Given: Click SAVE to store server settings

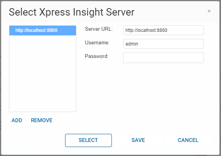Looking at the screenshot, I should click(x=138, y=140).
